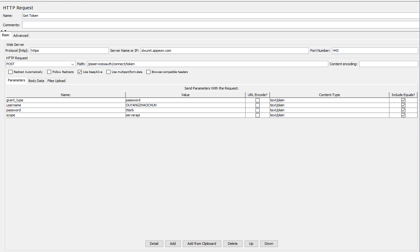Click the Add parameter button
The height and width of the screenshot is (252, 420).
point(173,244)
